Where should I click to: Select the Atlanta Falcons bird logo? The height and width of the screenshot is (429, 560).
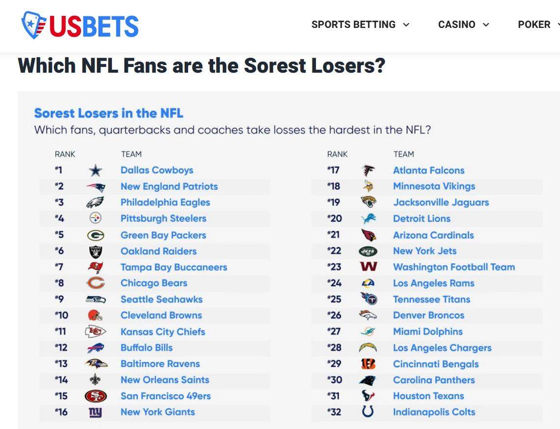[x=367, y=170]
